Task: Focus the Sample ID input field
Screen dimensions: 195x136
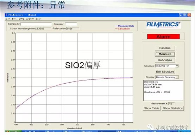Action: pos(36,24)
